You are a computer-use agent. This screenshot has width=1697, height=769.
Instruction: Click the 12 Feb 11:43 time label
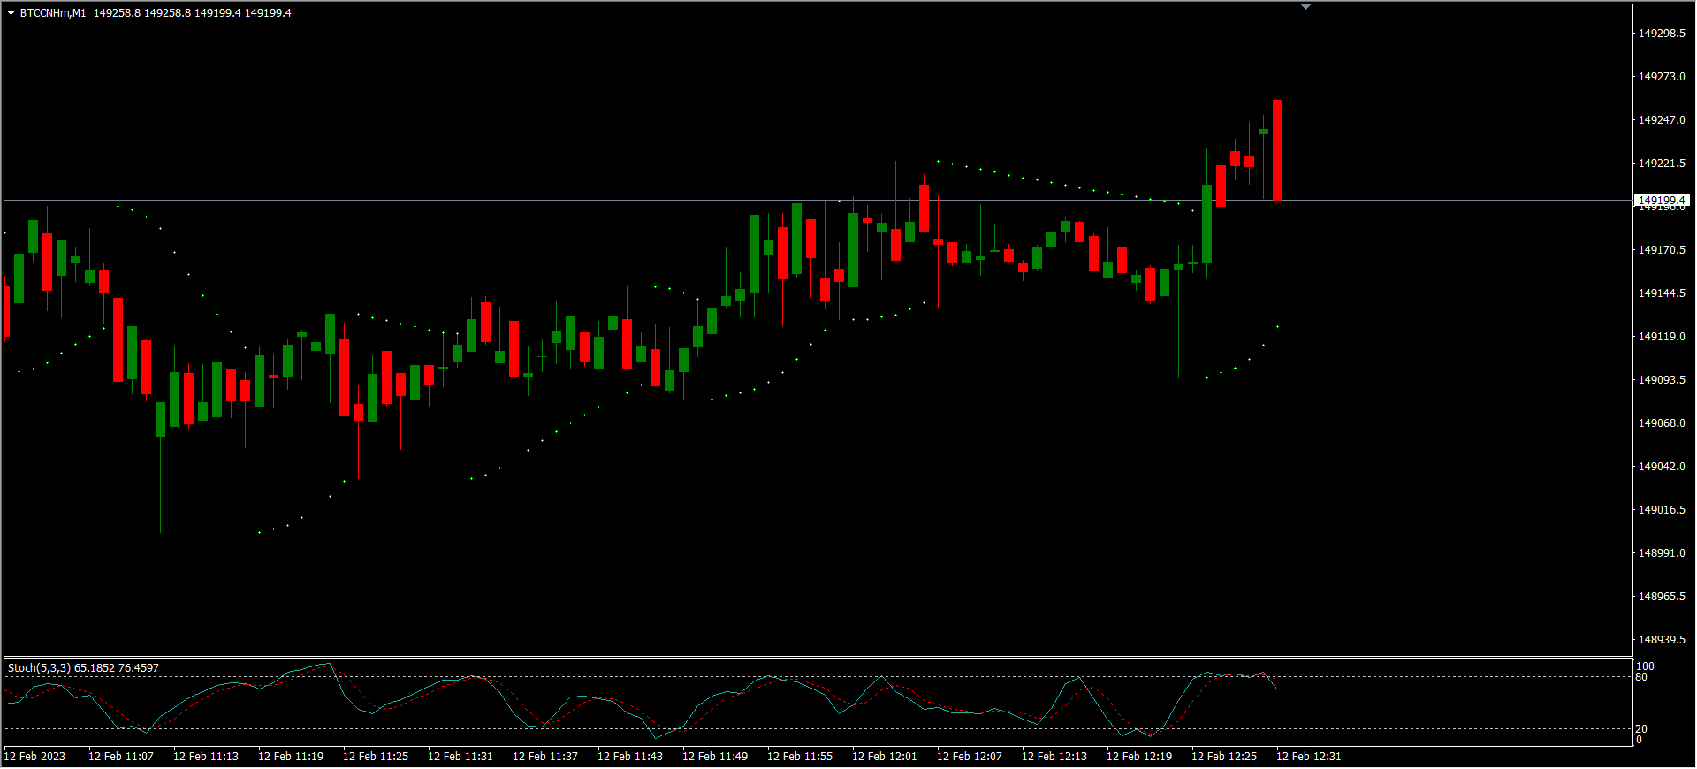630,757
